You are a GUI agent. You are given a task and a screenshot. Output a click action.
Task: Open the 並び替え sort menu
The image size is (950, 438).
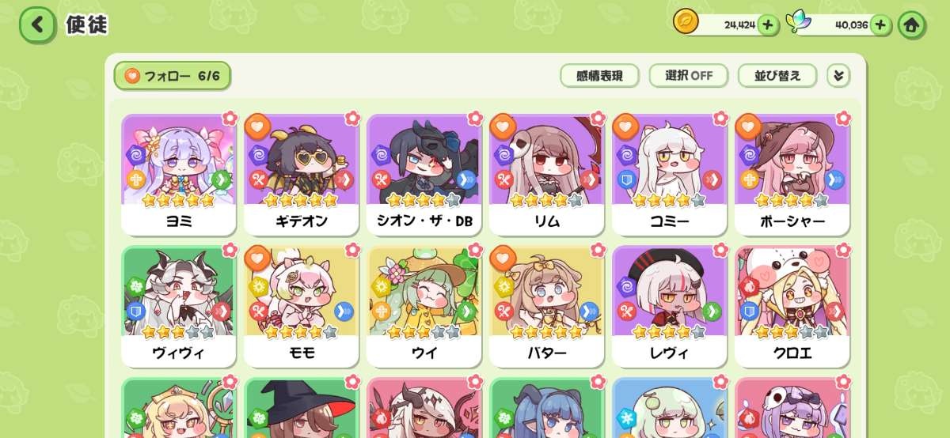(x=777, y=76)
